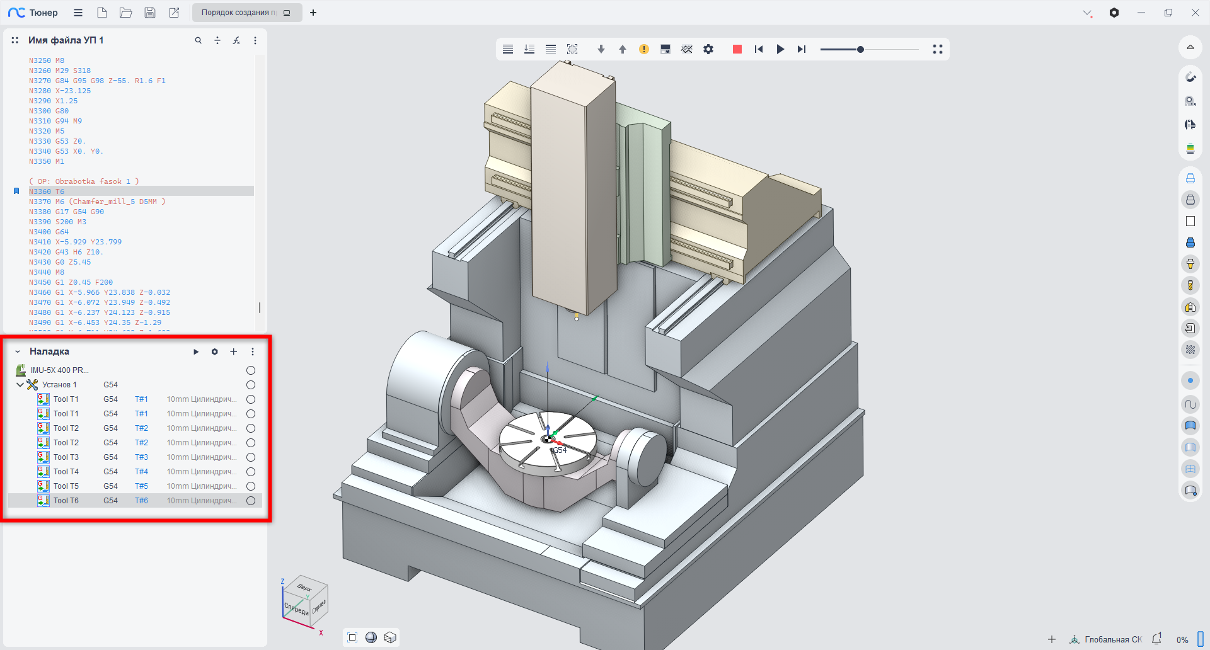Open simulation settings gear in toolbar

708,49
